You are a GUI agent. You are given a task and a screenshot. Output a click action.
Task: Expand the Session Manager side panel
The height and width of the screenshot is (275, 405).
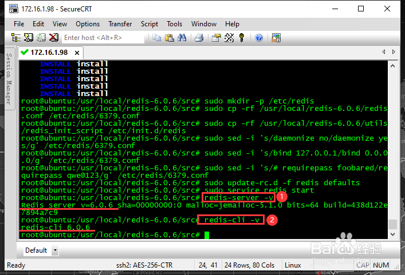[x=9, y=78]
